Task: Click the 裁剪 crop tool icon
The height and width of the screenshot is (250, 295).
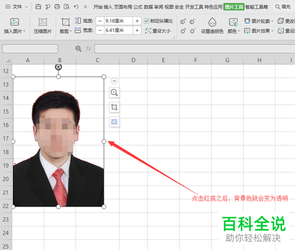Action: pos(65,22)
